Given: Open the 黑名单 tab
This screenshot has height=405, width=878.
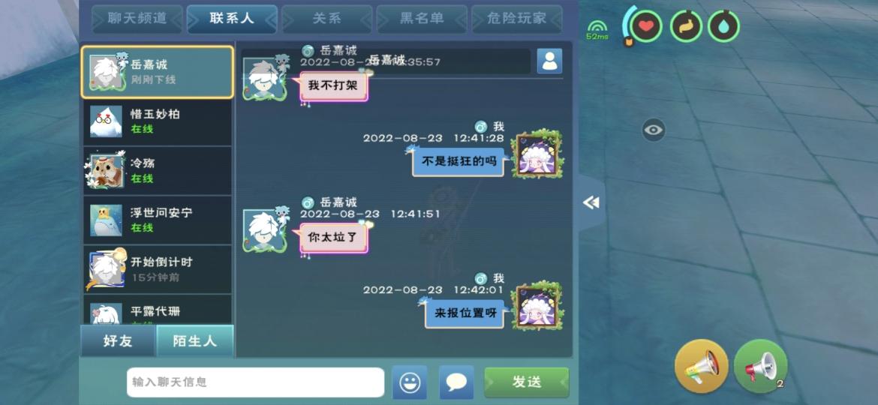Looking at the screenshot, I should tap(422, 19).
